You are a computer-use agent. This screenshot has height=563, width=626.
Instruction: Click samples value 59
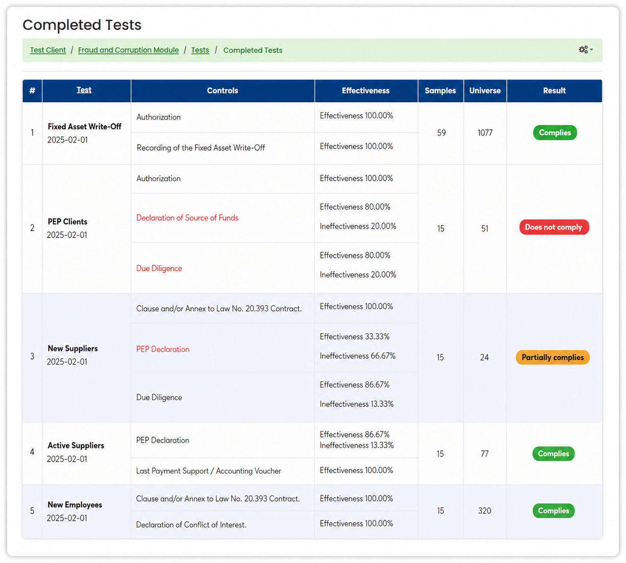point(441,133)
